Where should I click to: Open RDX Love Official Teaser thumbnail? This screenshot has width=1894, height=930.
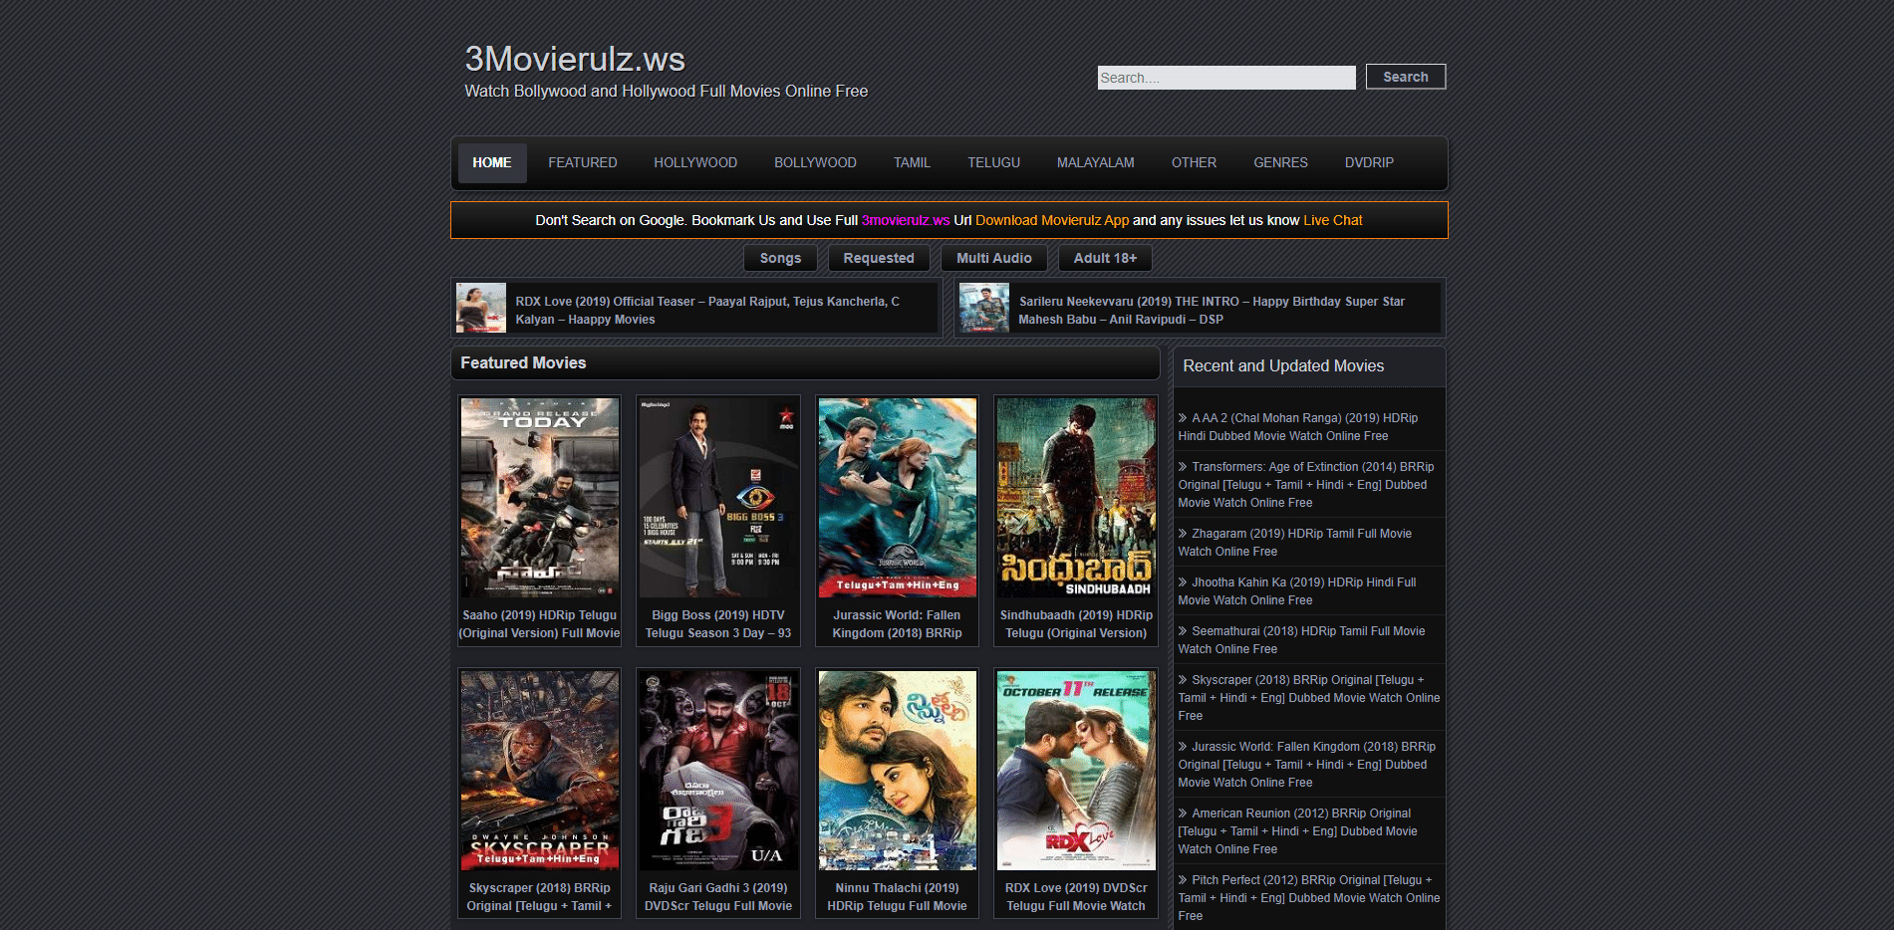[x=481, y=308]
